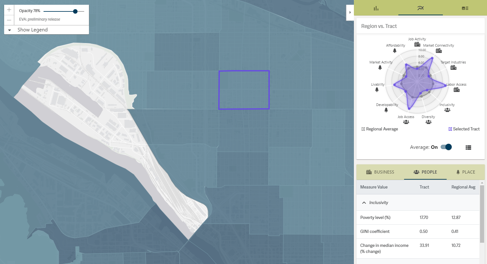The image size is (487, 264).
Task: Click the table list icon beside Average toggle
Action: [x=468, y=148]
